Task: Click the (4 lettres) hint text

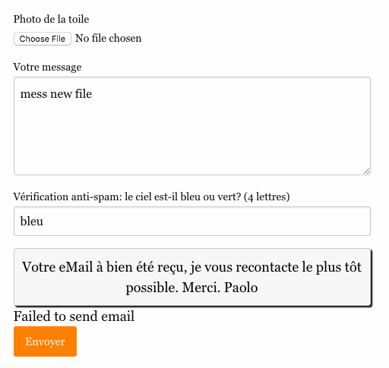Action: [x=267, y=197]
